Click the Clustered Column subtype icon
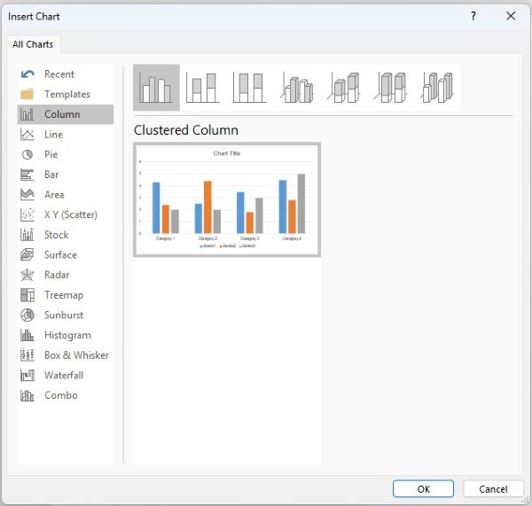Screen dimensions: 532x506 pos(156,87)
